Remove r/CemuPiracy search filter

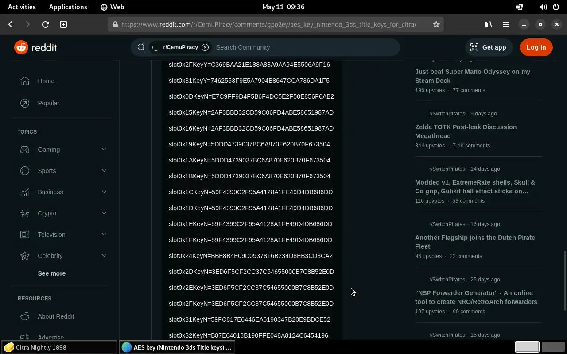pyautogui.click(x=205, y=47)
